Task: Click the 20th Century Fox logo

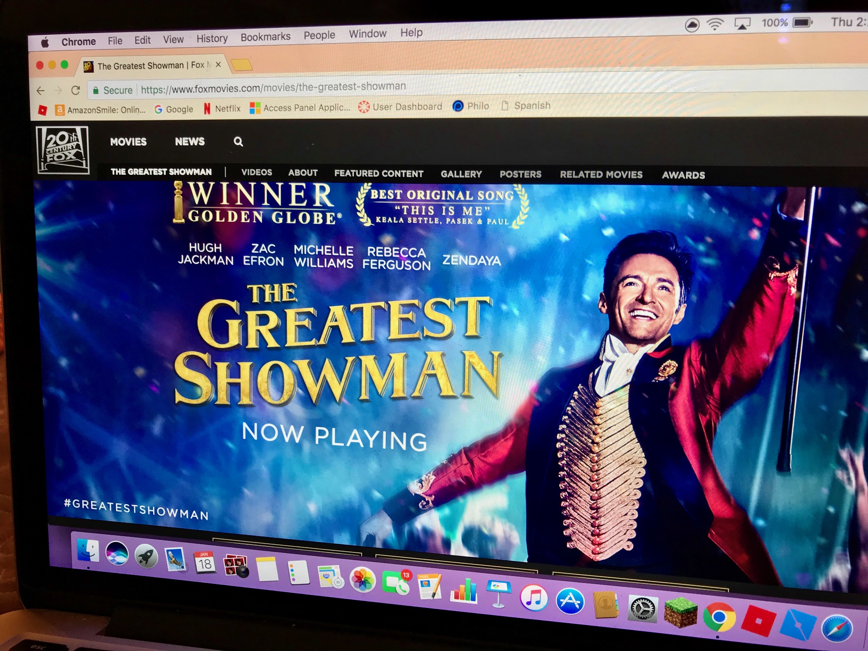Action: pyautogui.click(x=63, y=150)
